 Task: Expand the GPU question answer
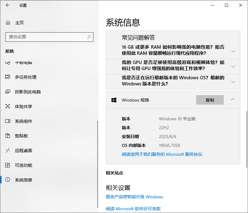[233, 66]
